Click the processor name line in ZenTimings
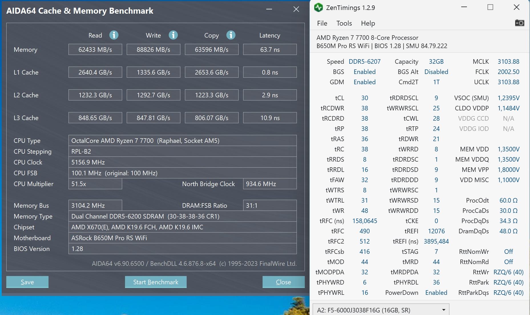 pyautogui.click(x=367, y=38)
